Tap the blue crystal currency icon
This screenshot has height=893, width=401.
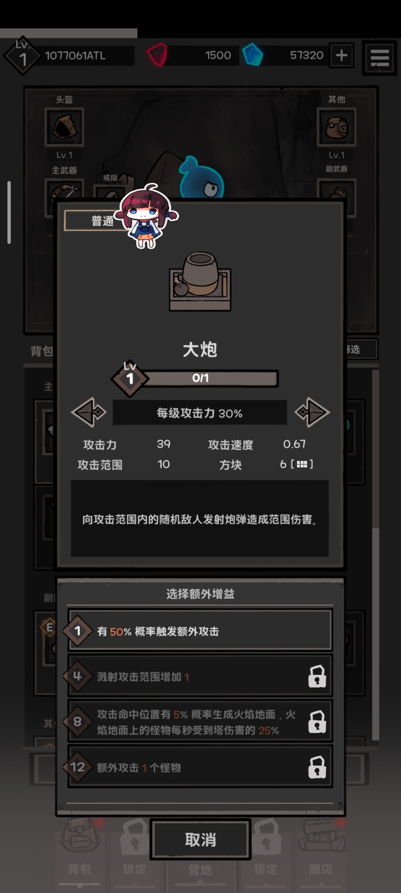[x=253, y=55]
